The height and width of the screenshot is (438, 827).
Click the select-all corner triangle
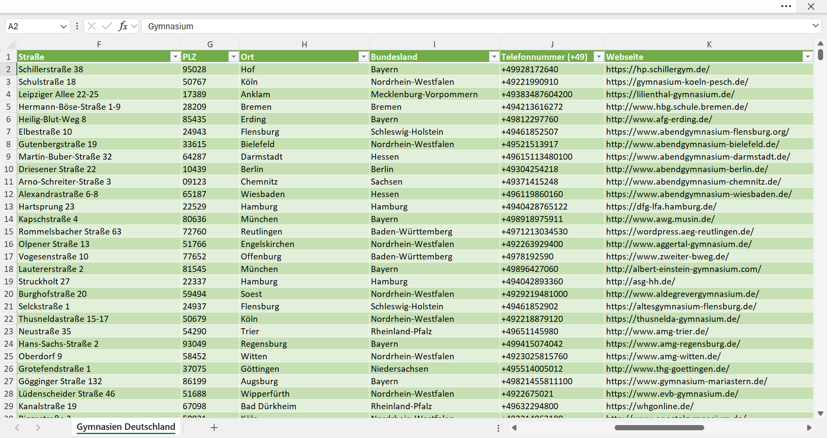pos(11,44)
